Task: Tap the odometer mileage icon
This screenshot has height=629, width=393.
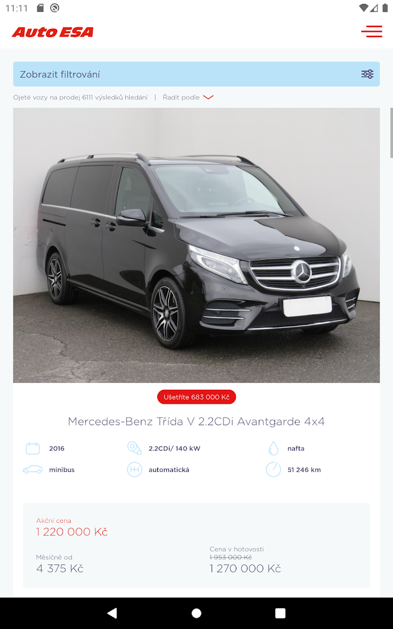Action: [x=273, y=470]
